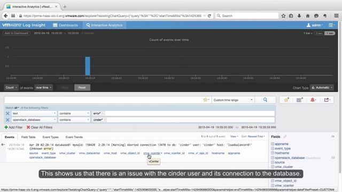This screenshot has height=192, width=342.
Task: Open the over time grouping dropdown
Action: point(44,87)
